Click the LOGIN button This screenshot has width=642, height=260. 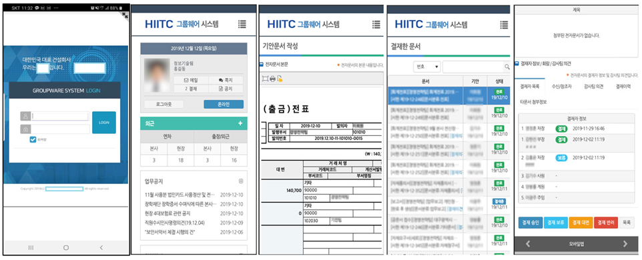coord(104,122)
